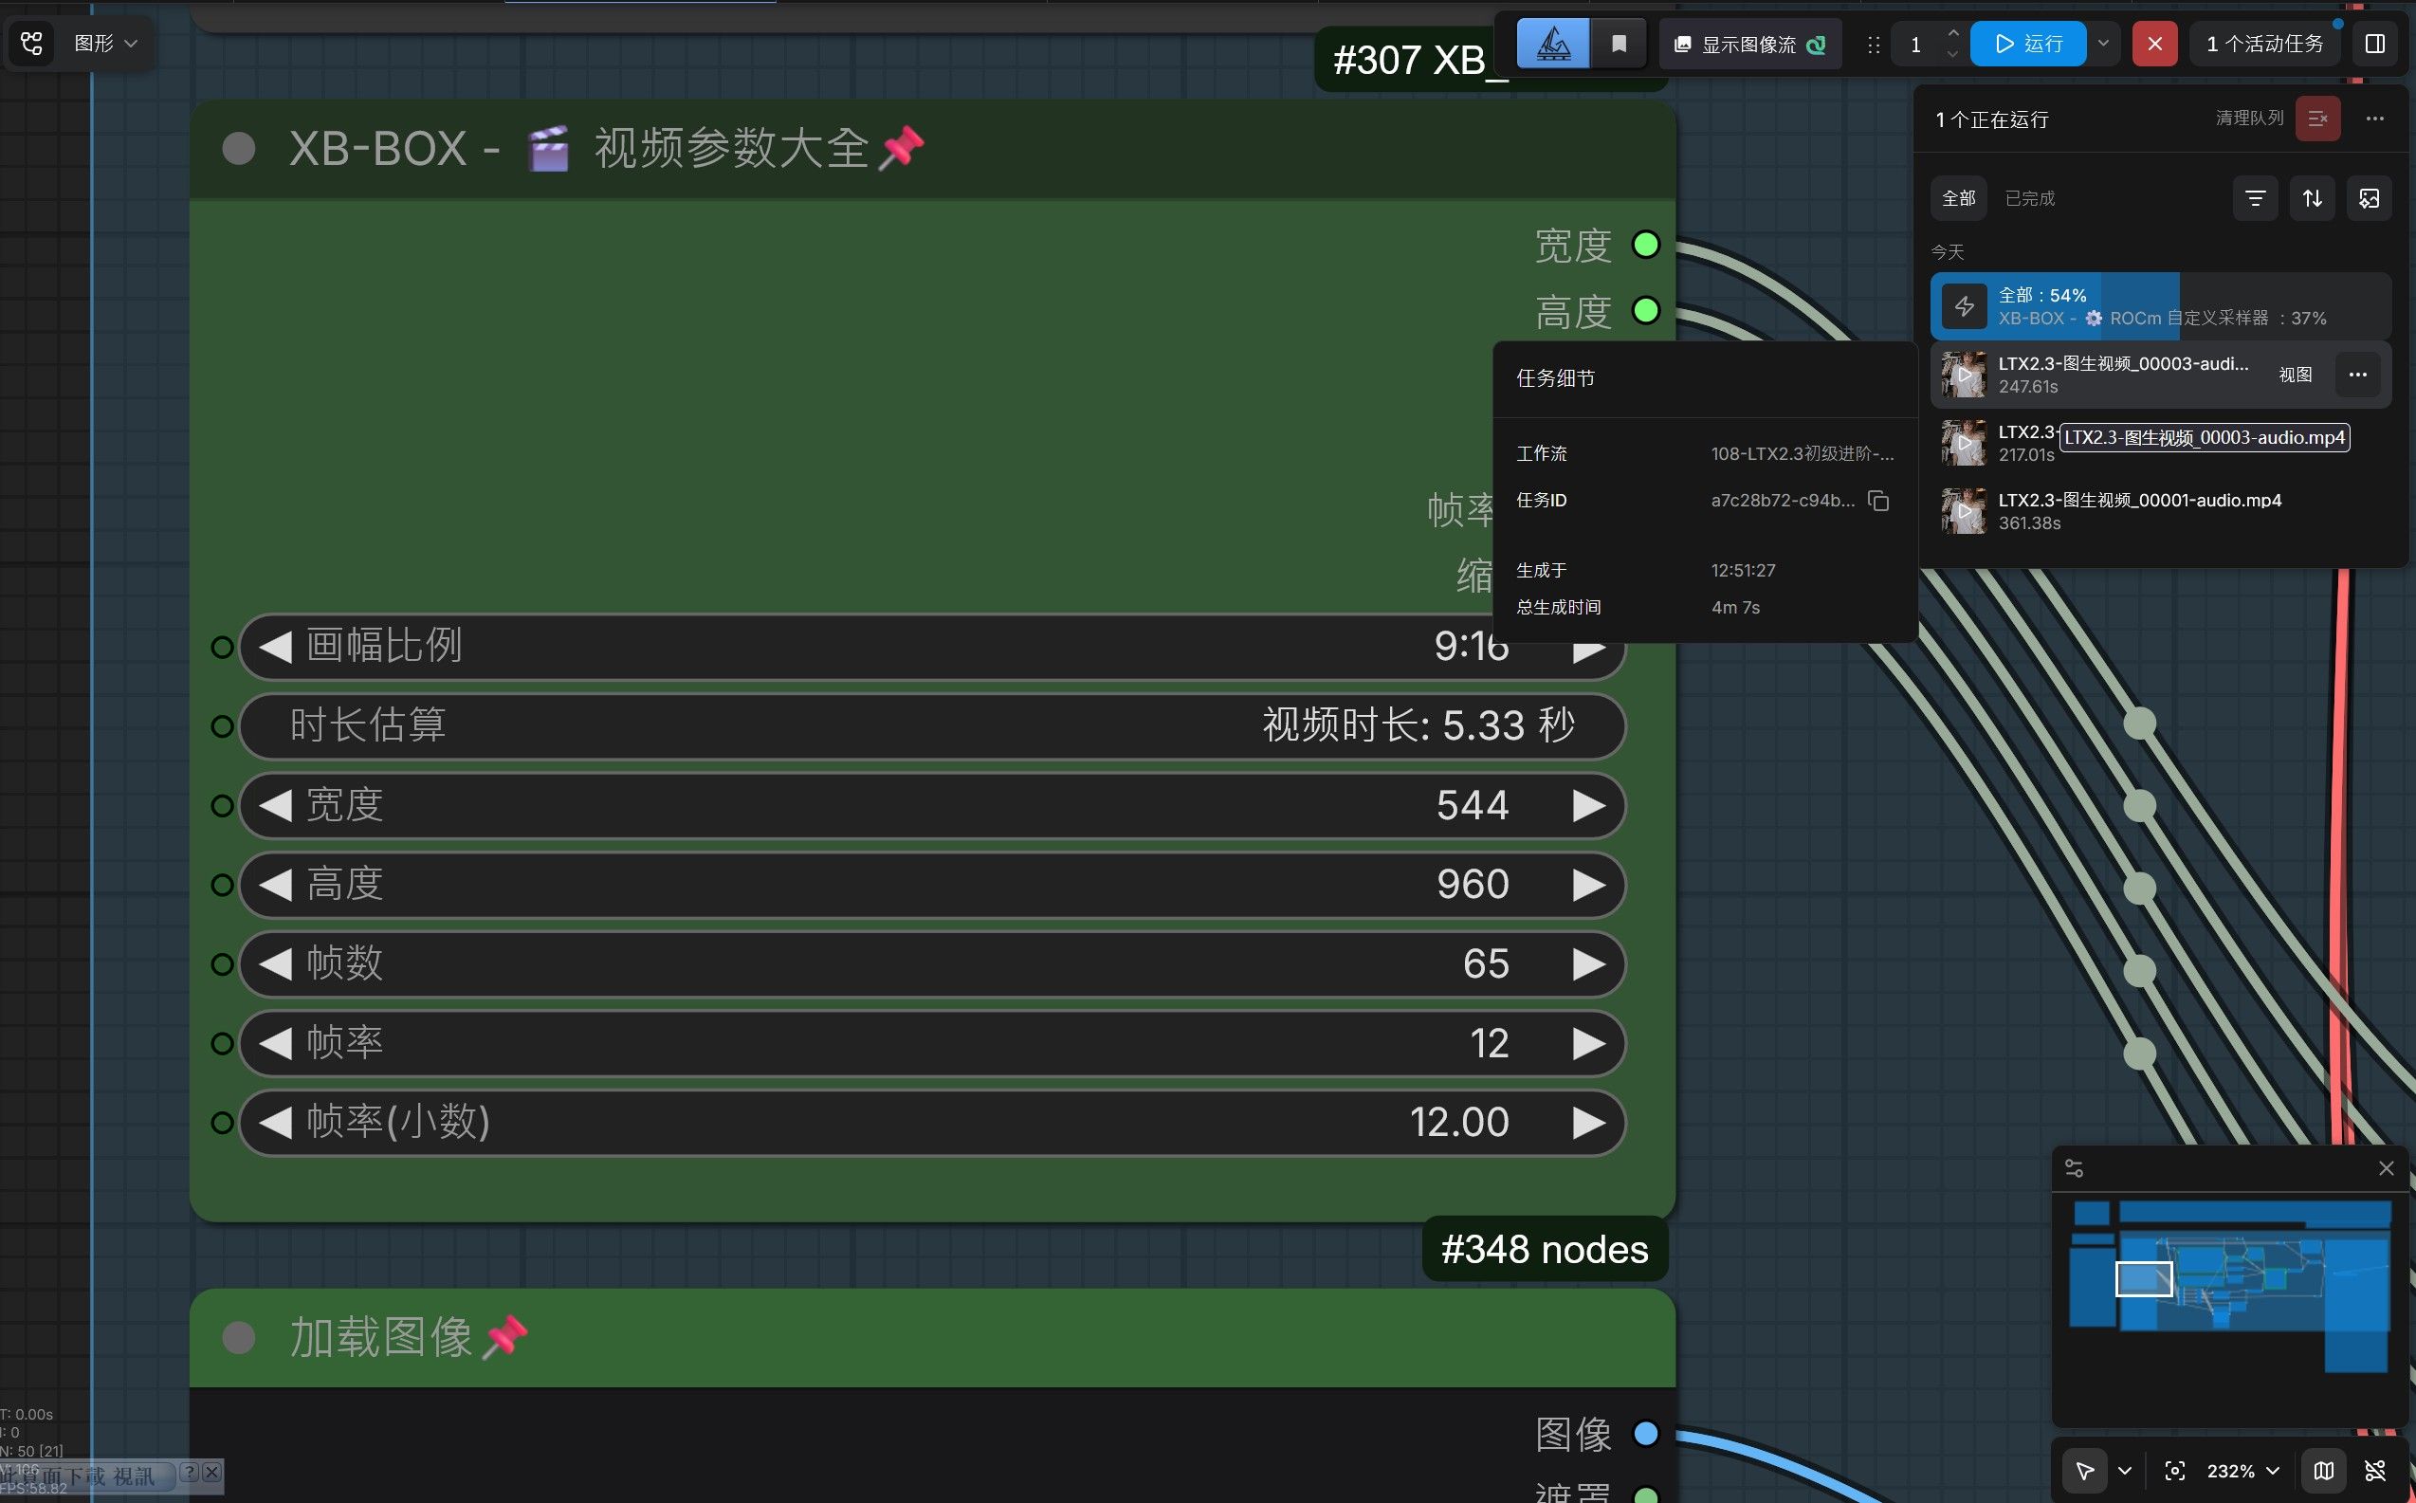Click the drag handle dots beside batch count
The image size is (2416, 1503).
1874,45
